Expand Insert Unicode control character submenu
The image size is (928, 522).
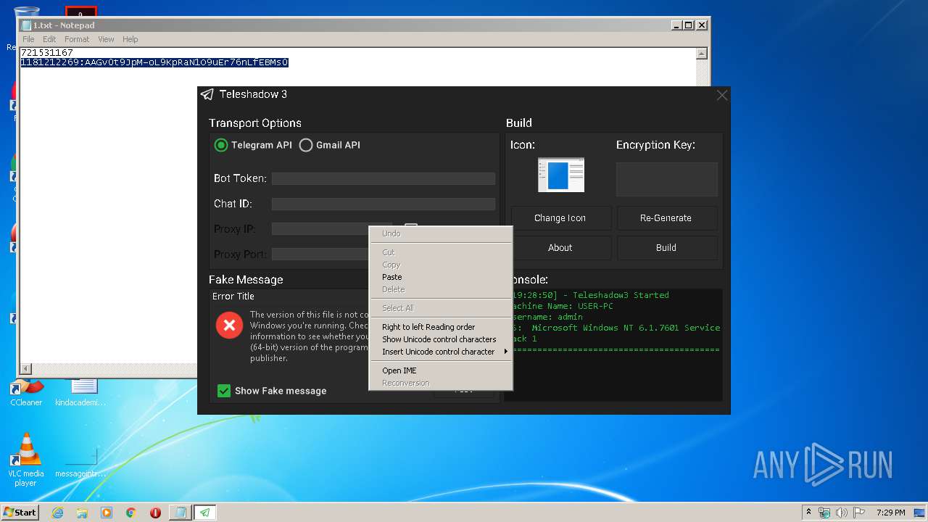[440, 352]
